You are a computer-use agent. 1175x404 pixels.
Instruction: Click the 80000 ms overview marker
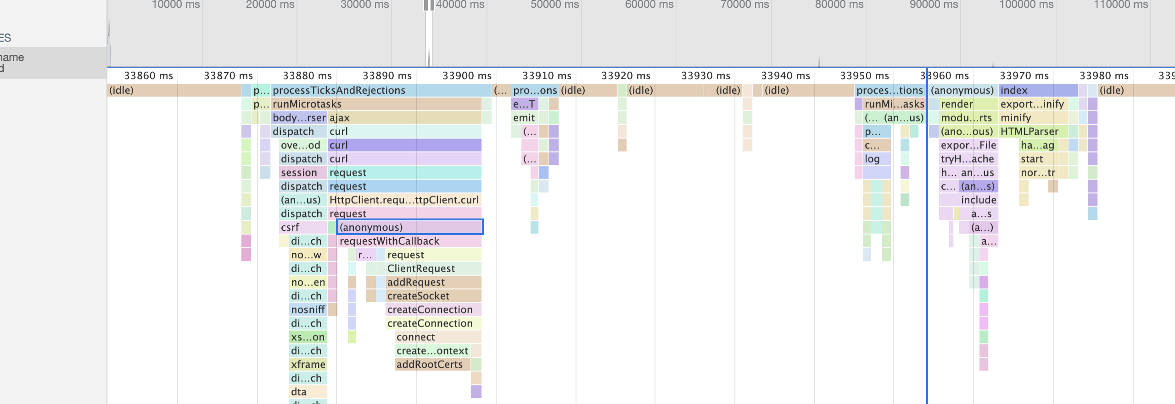839,5
